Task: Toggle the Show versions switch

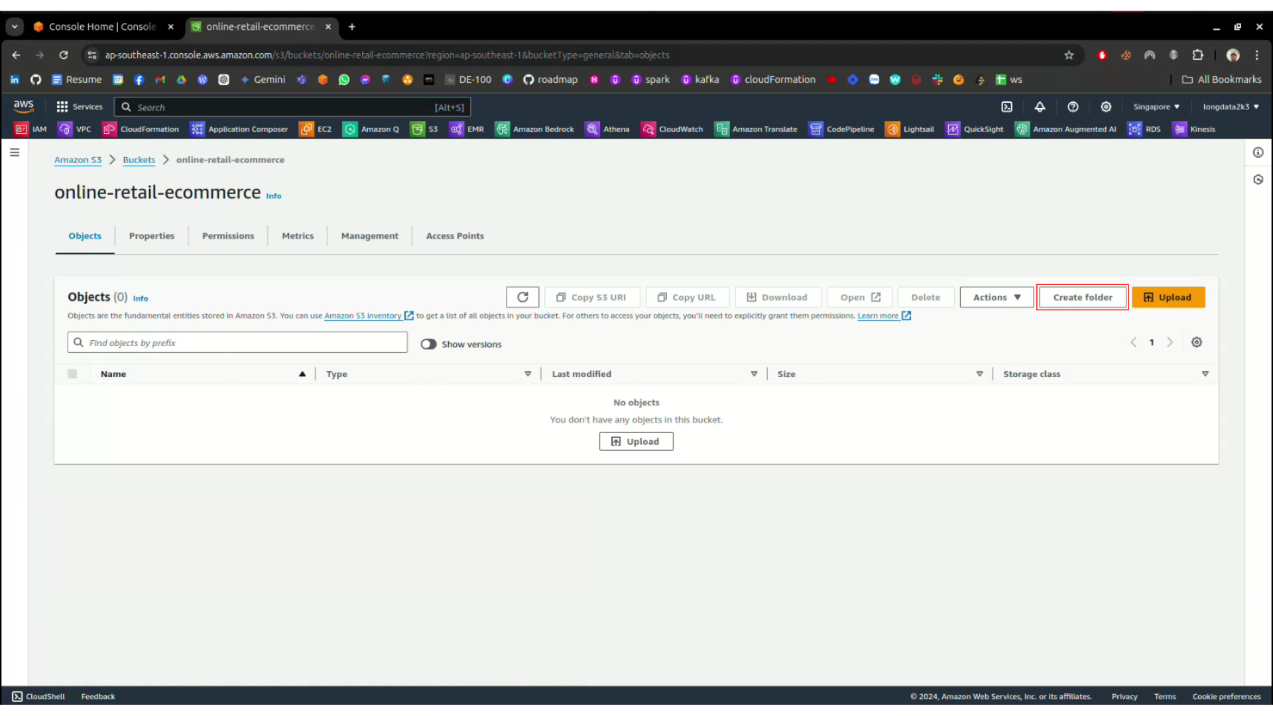Action: 429,344
